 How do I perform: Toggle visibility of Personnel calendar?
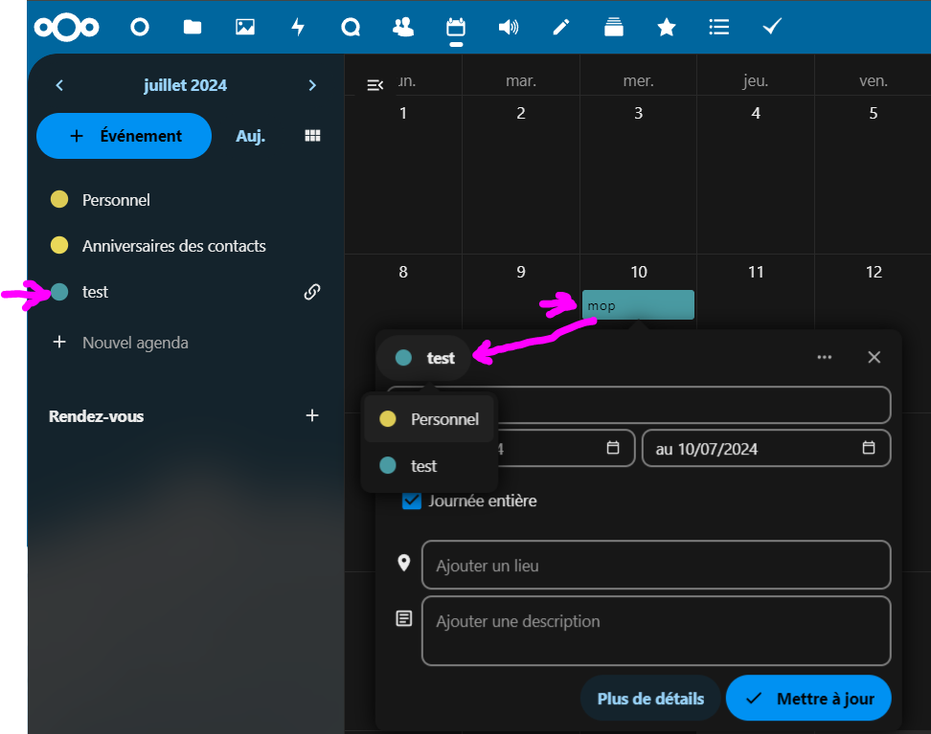tap(59, 200)
